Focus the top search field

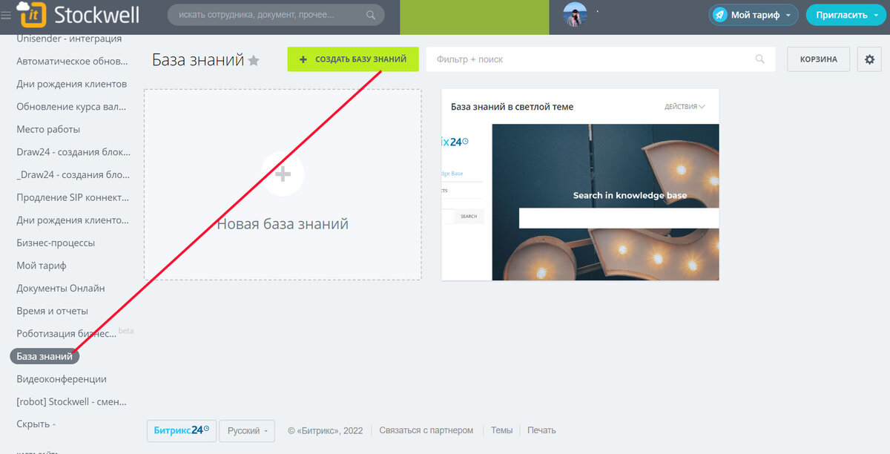pos(276,15)
